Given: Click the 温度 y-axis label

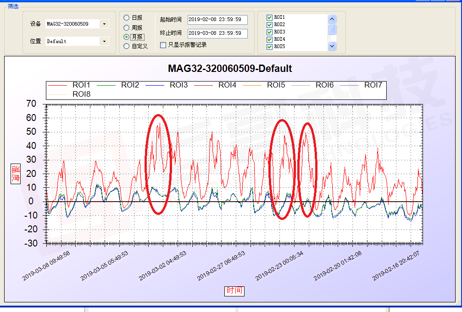Looking at the screenshot, I should (x=16, y=174).
